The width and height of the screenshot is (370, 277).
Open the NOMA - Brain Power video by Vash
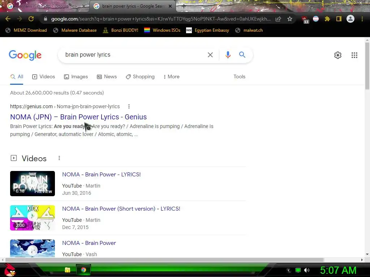click(x=89, y=243)
